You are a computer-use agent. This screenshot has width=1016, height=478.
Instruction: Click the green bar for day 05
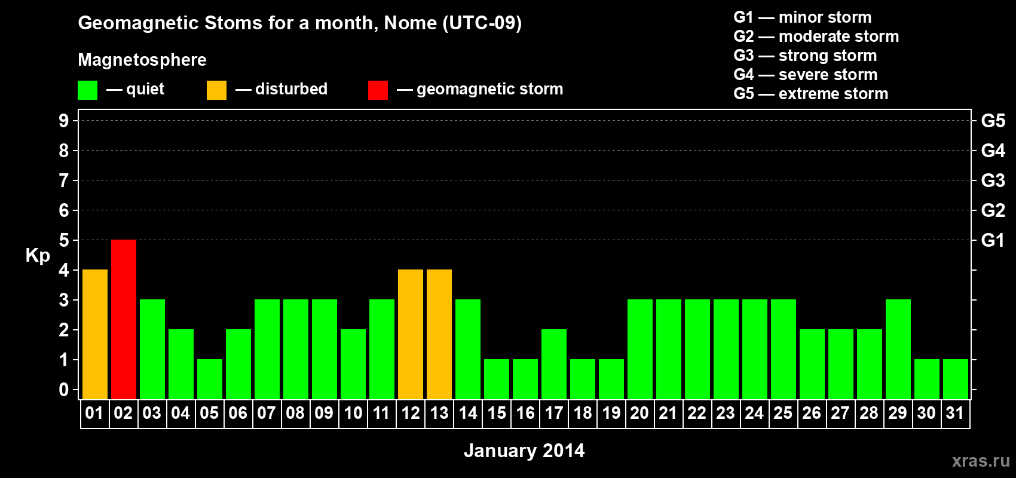210,379
